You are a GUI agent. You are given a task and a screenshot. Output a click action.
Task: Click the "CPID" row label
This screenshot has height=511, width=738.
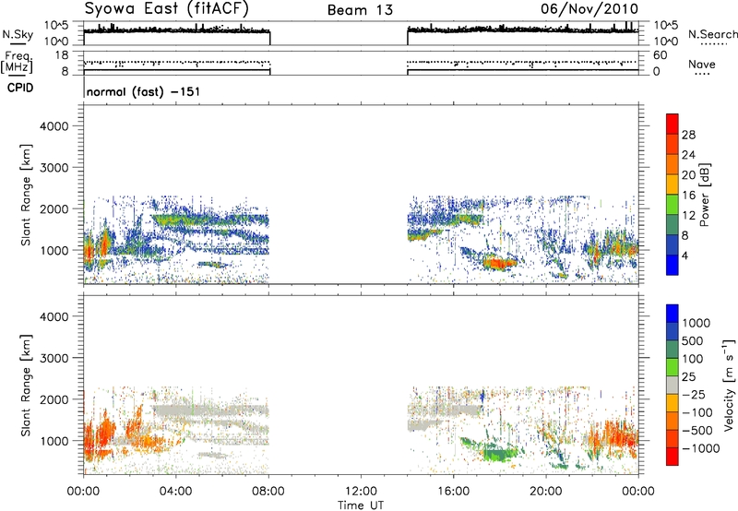click(x=20, y=88)
